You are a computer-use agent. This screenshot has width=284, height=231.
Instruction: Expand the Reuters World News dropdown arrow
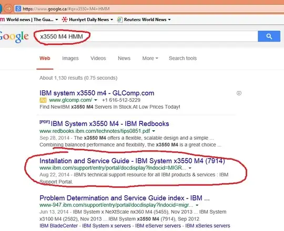pyautogui.click(x=169, y=19)
